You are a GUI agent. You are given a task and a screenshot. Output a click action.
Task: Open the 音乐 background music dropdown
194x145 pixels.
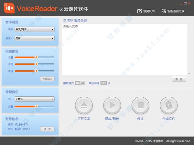[35, 99]
